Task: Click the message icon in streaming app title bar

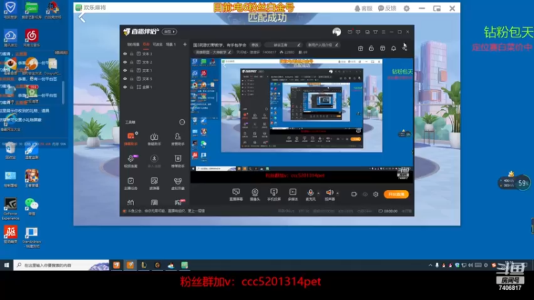Action: [x=350, y=31]
